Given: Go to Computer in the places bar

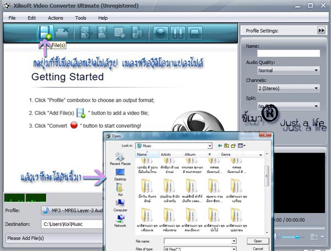Looking at the screenshot, I should (x=120, y=205).
